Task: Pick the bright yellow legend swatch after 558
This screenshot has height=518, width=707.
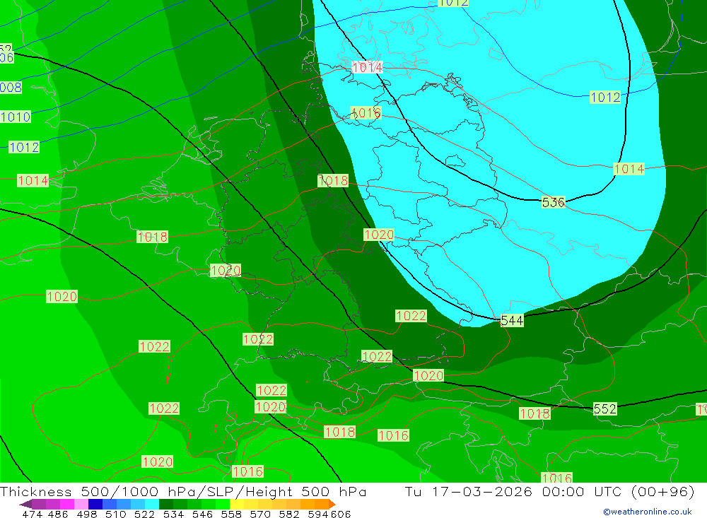Action: (x=237, y=504)
